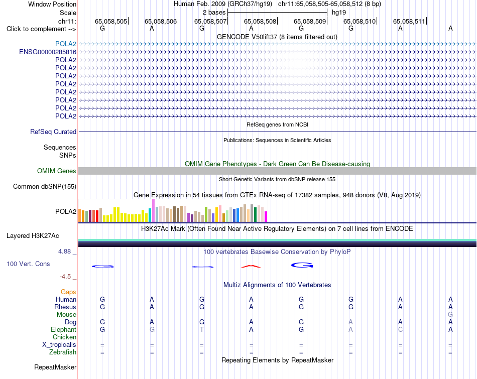The width and height of the screenshot is (477, 379).
Task: Click the POLA2 label beside the GTEx chart
Action: click(66, 211)
